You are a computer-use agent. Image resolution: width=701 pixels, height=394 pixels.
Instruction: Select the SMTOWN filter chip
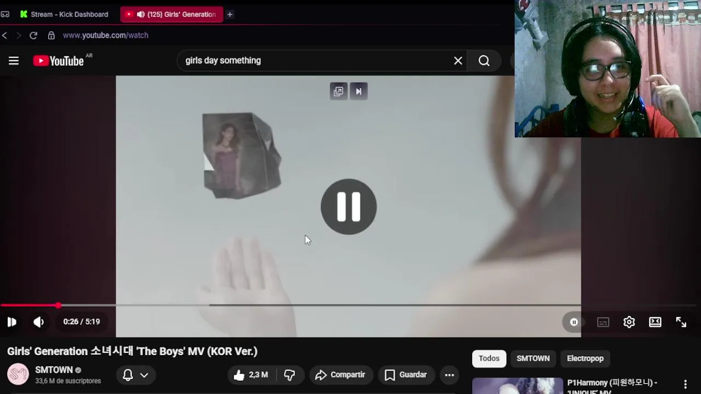click(533, 358)
